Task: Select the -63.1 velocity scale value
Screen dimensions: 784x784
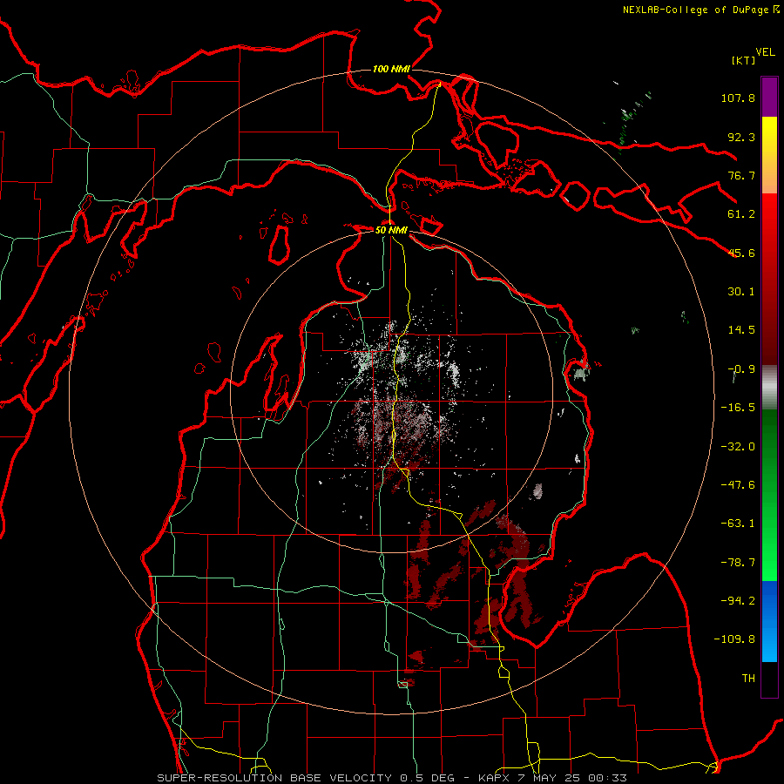Action: click(738, 524)
